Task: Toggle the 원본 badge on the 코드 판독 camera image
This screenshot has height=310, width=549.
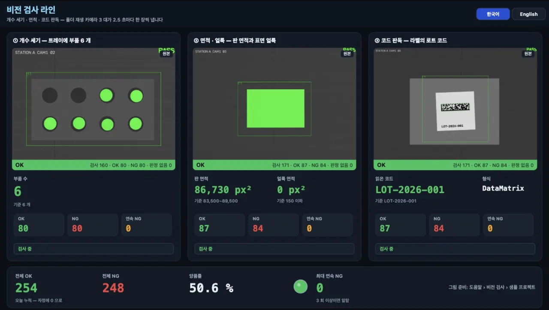Action: (528, 54)
